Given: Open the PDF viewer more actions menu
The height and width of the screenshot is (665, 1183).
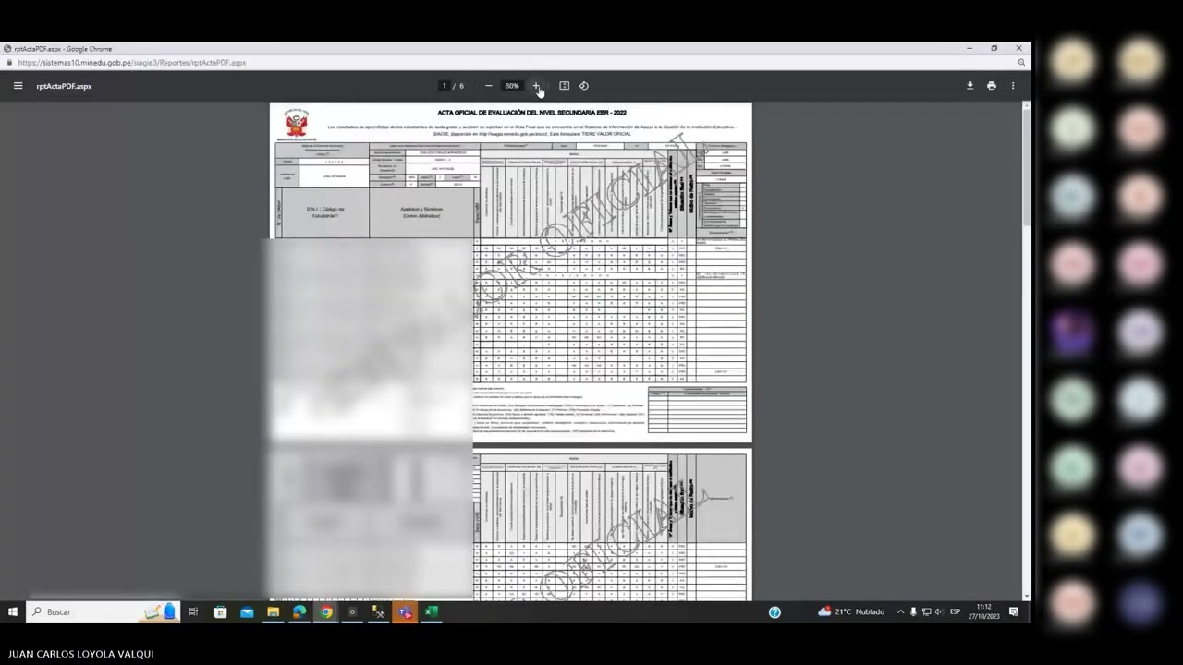Looking at the screenshot, I should coord(1013,86).
